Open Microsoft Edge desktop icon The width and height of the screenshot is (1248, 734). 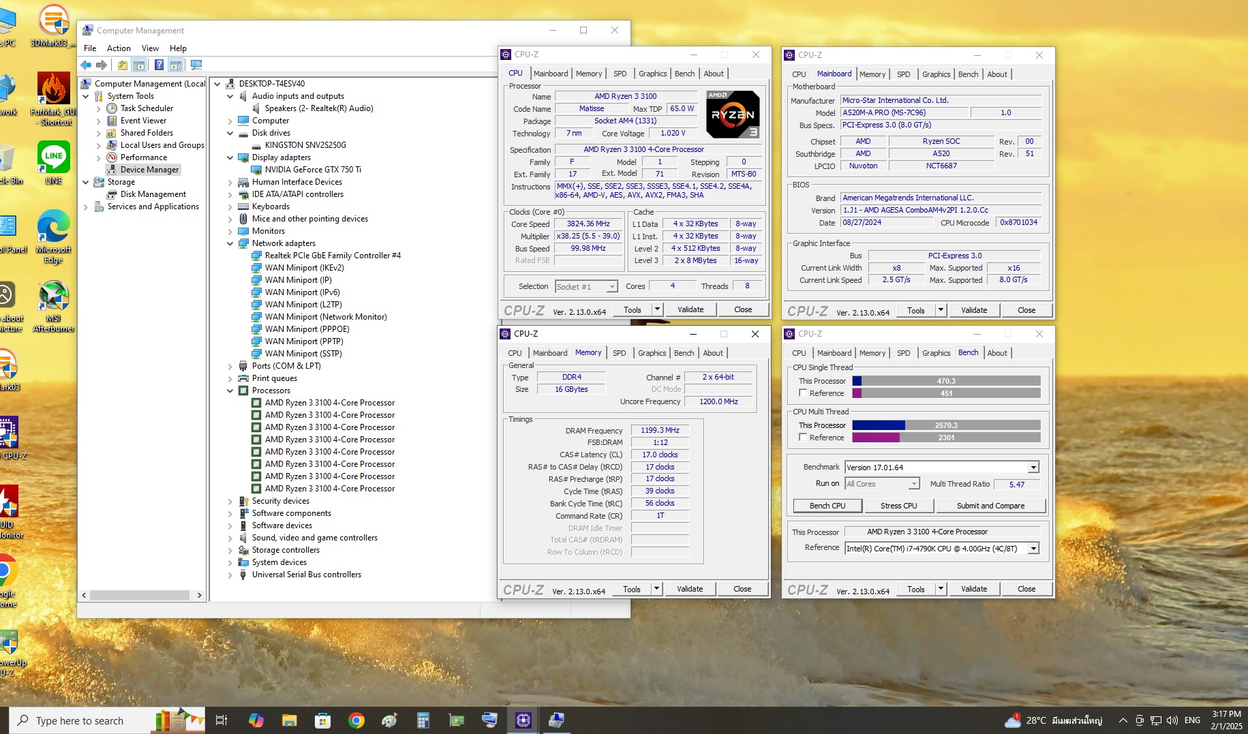[54, 236]
